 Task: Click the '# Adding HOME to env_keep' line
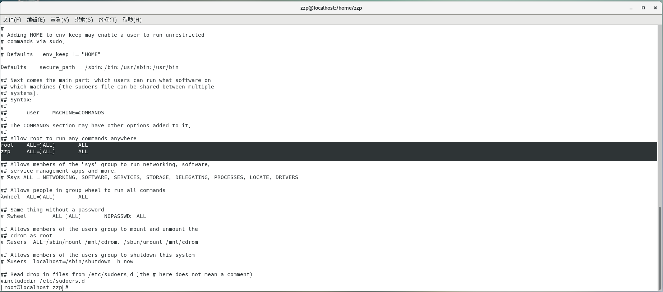point(102,35)
